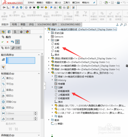Image resolution: width=128 pixels, height=137 pixels.
Task: Click the mate selections blue input box
Action: click(22, 60)
